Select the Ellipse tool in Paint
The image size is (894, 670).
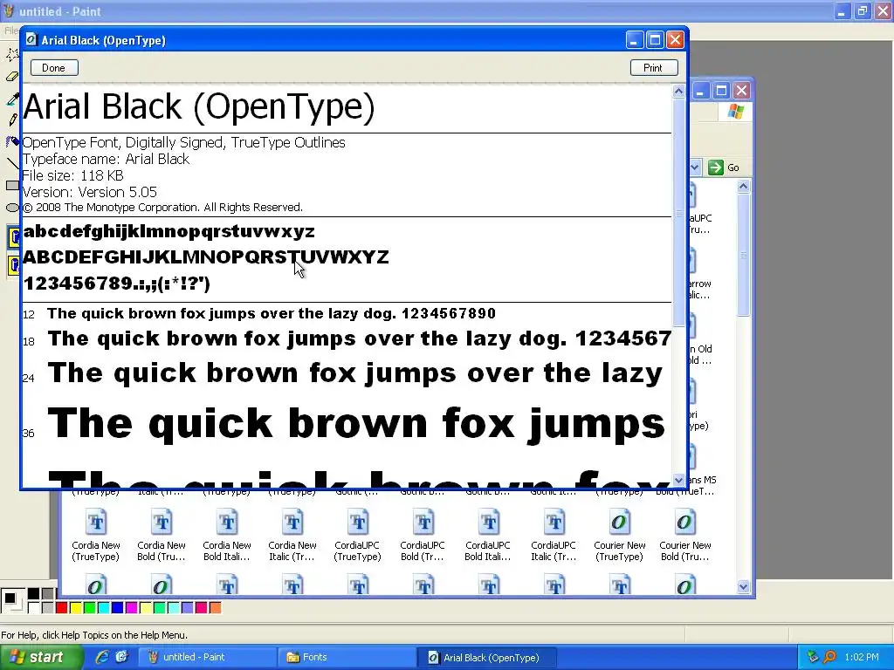click(x=11, y=208)
